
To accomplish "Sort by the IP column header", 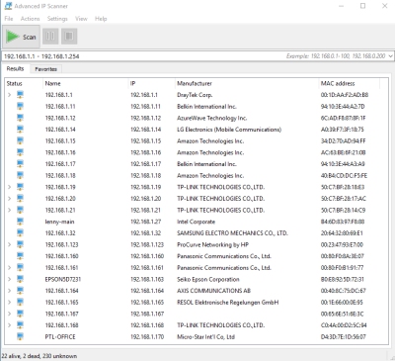I will click(x=151, y=83).
